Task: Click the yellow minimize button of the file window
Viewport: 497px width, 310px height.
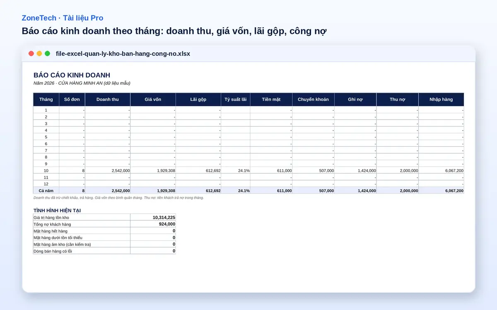Action: click(39, 54)
